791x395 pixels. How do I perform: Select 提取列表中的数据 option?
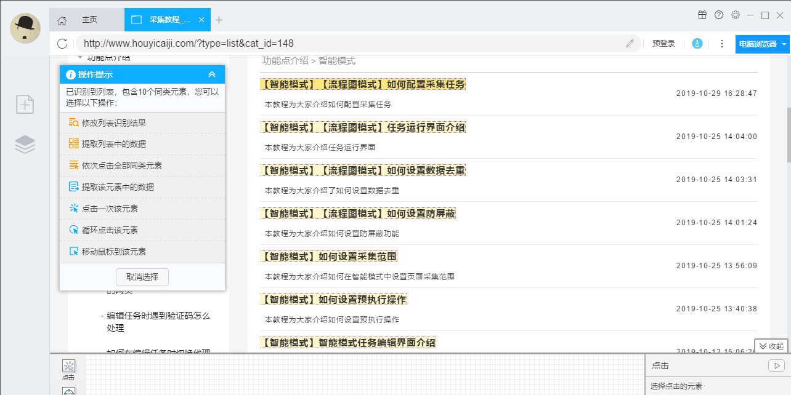pyautogui.click(x=114, y=144)
